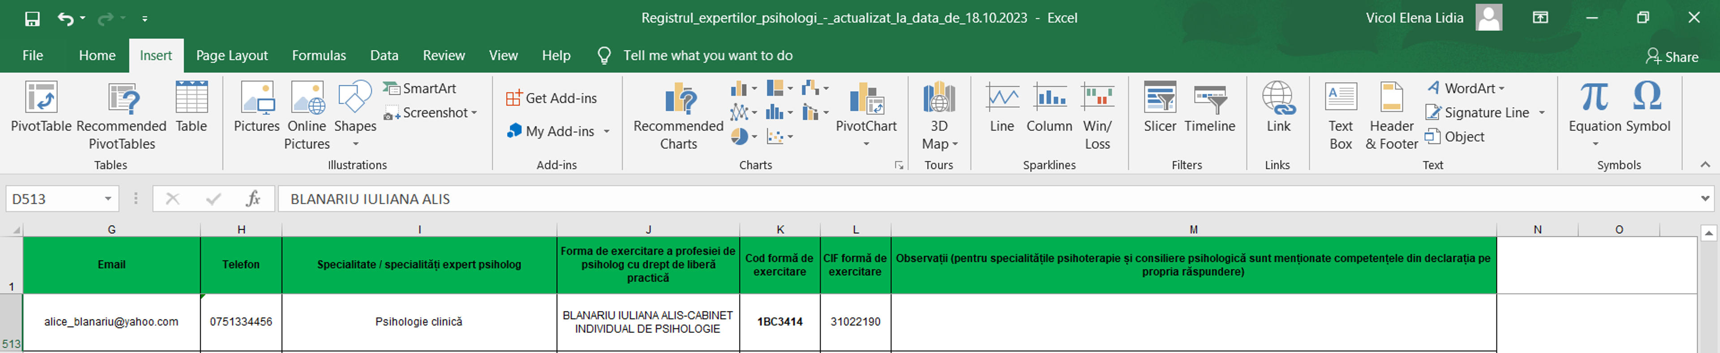
Task: Switch to the Page Layout tab
Action: [x=232, y=55]
